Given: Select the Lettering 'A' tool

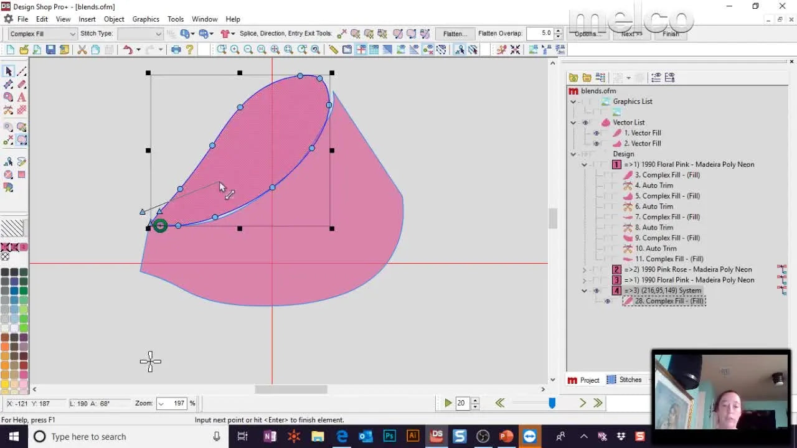Looking at the screenshot, I should point(22,97).
